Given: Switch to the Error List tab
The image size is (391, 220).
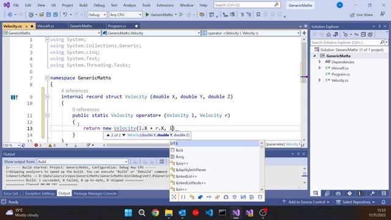Looking at the screenshot, I should pos(12,193).
